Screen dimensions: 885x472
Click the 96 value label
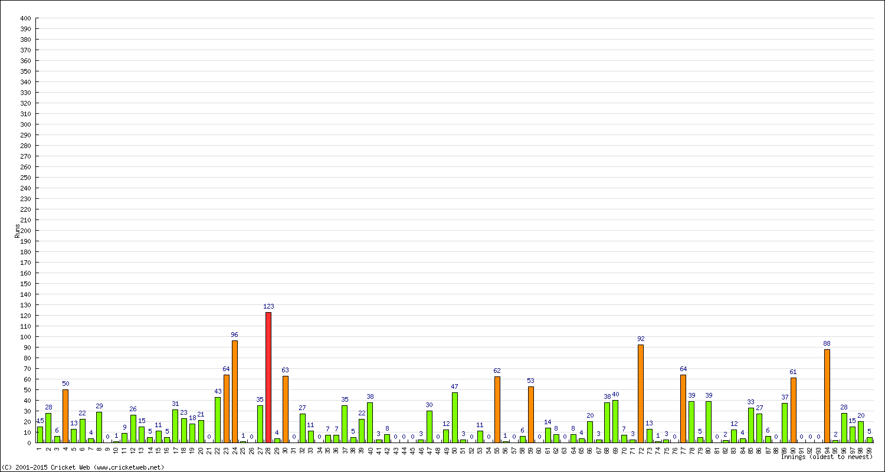pyautogui.click(x=235, y=335)
